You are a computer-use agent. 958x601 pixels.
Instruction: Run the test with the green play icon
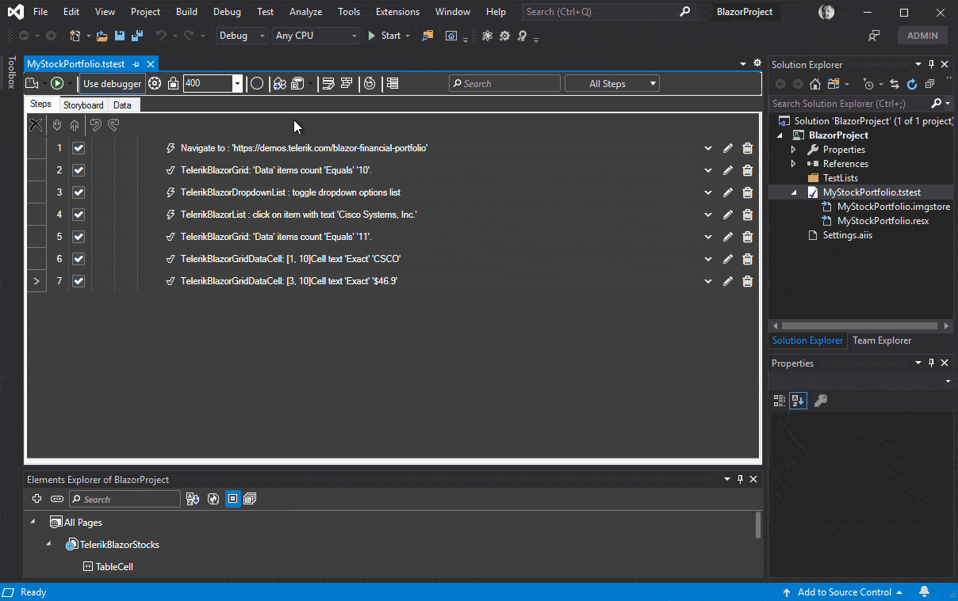57,83
